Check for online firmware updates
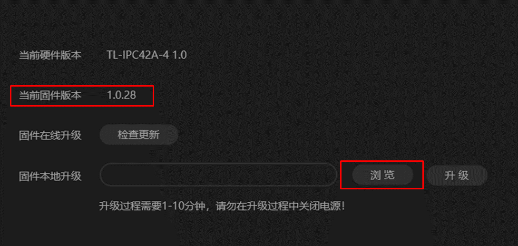This screenshot has width=518, height=246. tap(139, 135)
